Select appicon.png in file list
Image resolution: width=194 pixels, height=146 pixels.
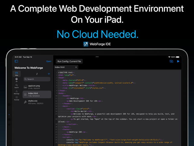[37, 87]
